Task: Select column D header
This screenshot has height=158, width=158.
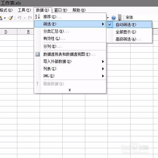Action: pos(8,32)
